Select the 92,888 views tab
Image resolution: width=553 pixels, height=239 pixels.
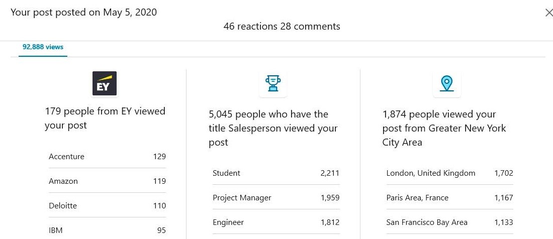[x=43, y=47]
